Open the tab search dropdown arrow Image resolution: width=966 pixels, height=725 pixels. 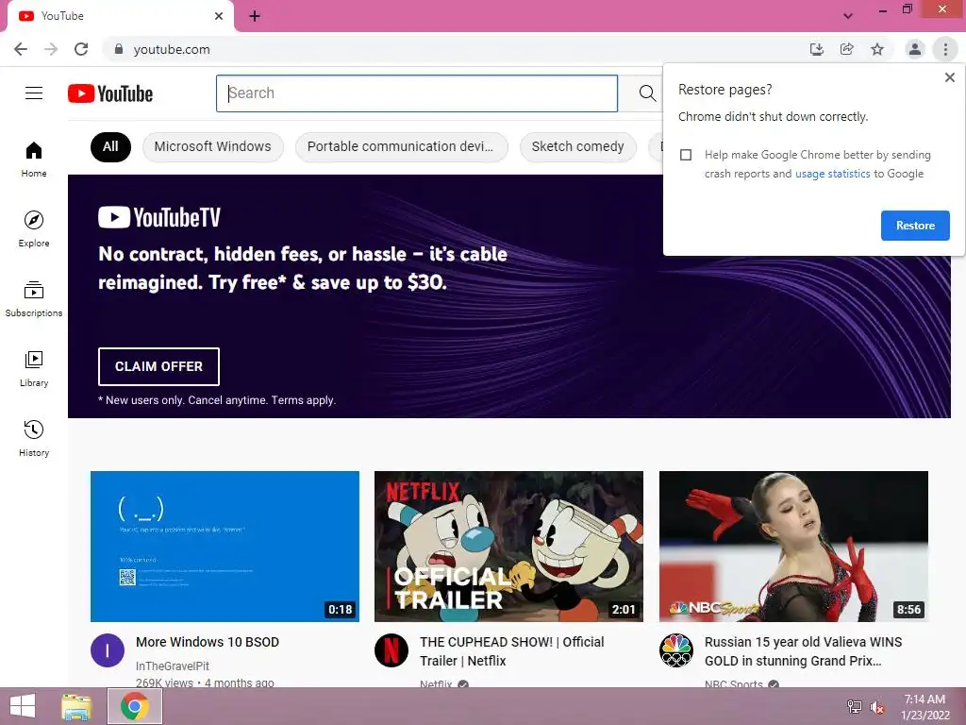pos(848,16)
